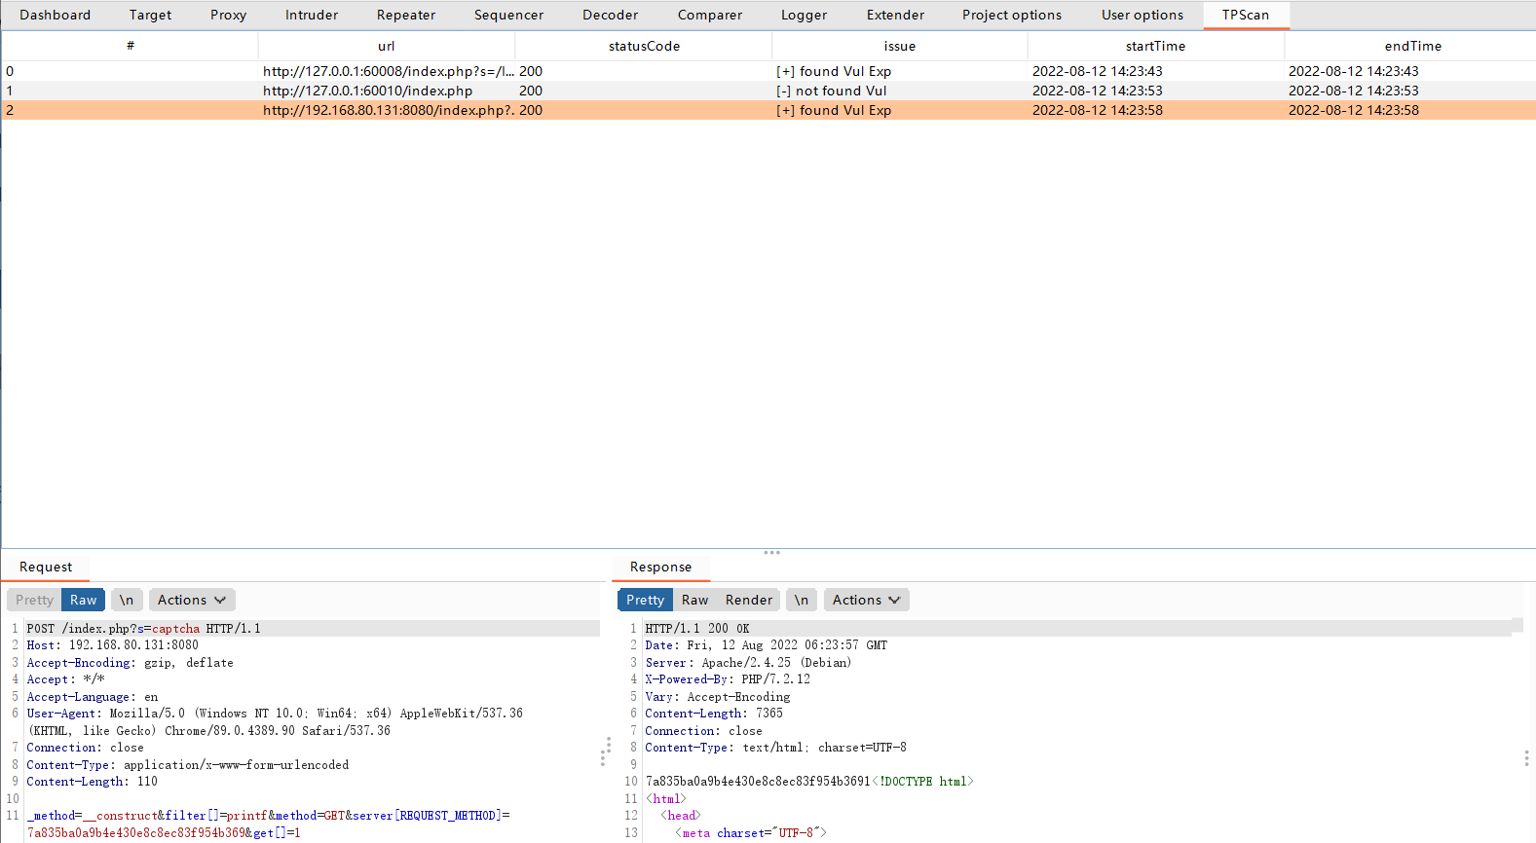Screen dimensions: 1536x843
Task: Click the X-Powered-By: PHP/7.2.12 header
Action: [728, 679]
